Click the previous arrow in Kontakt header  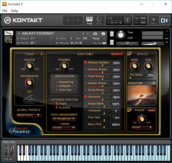point(68,20)
